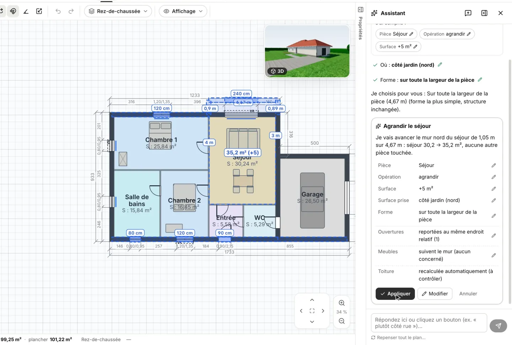
Task: Pan the plan view up
Action: [x=312, y=300]
